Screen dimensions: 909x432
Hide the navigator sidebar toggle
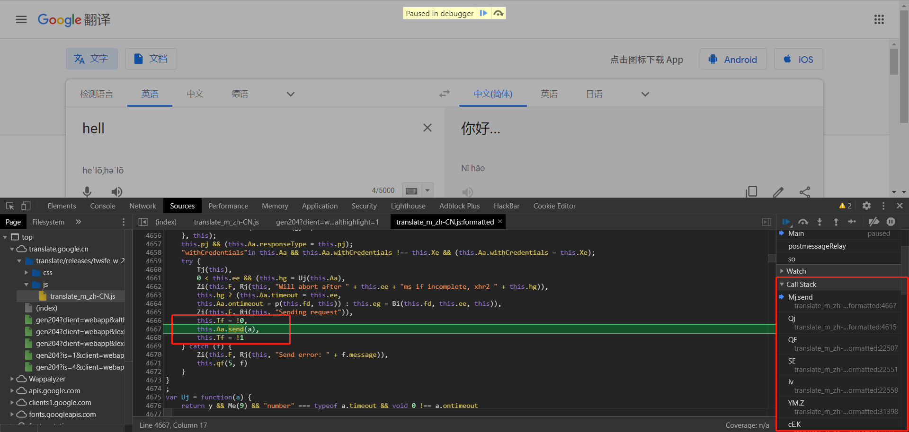[143, 222]
